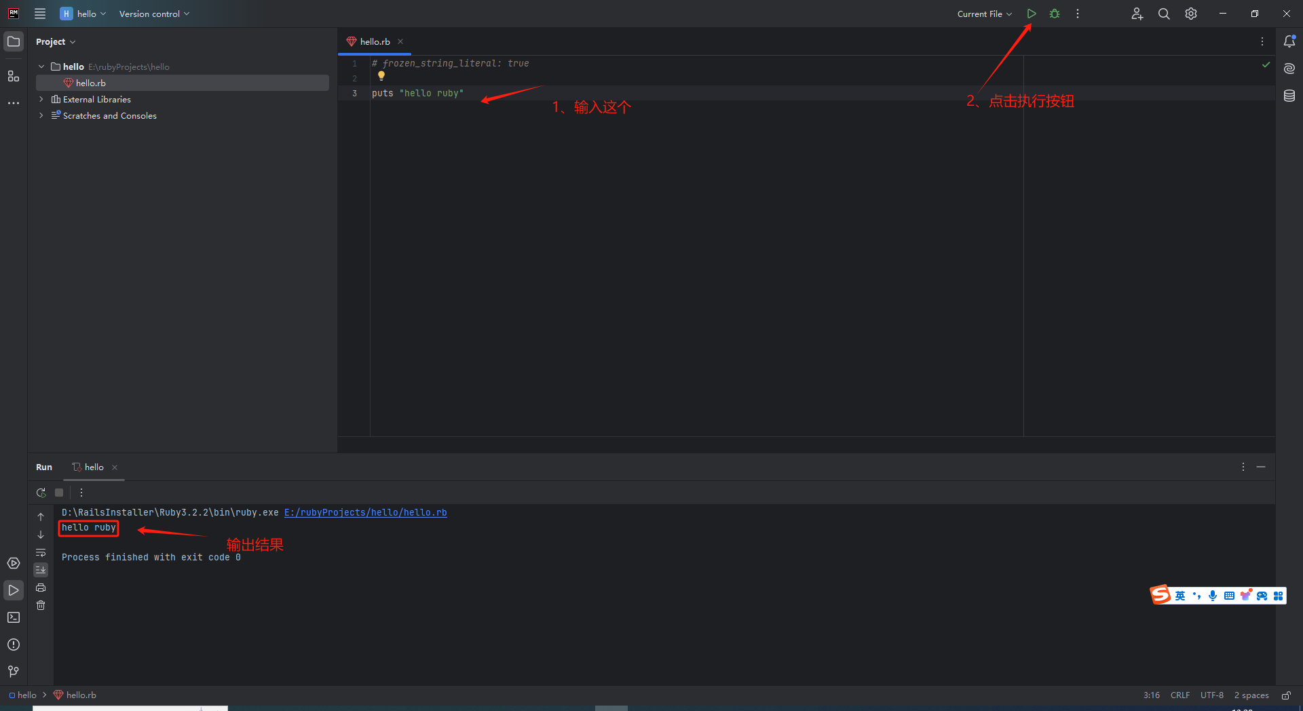Open the Structure tool window icon
Viewport: 1303px width, 711px height.
click(x=14, y=76)
